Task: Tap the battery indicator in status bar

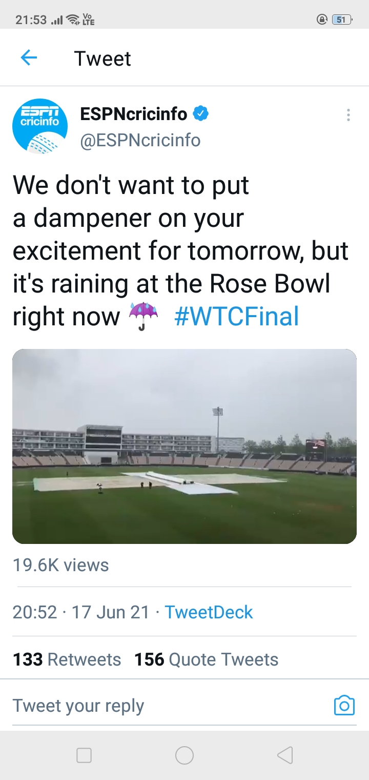Action: 342,20
